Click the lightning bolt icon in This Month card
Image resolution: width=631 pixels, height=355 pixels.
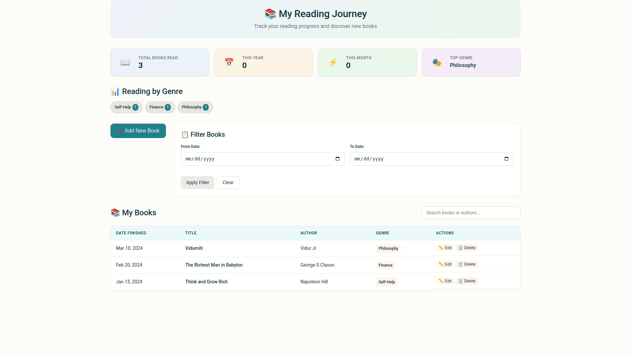(333, 62)
